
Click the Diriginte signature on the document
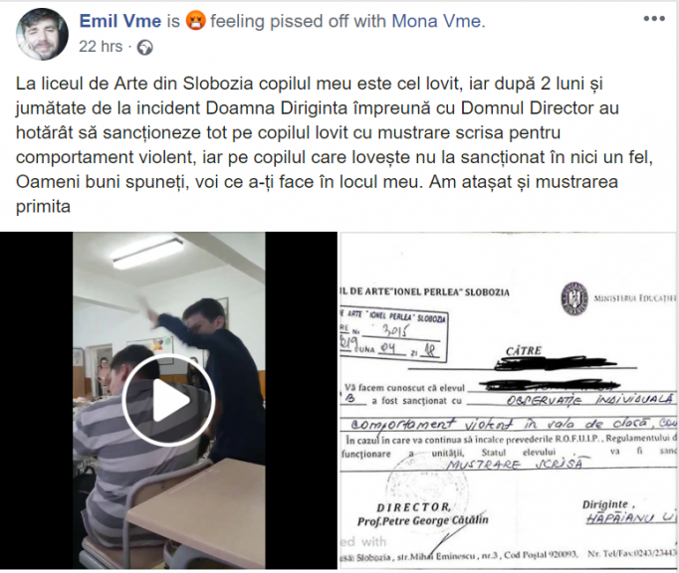[x=629, y=512]
